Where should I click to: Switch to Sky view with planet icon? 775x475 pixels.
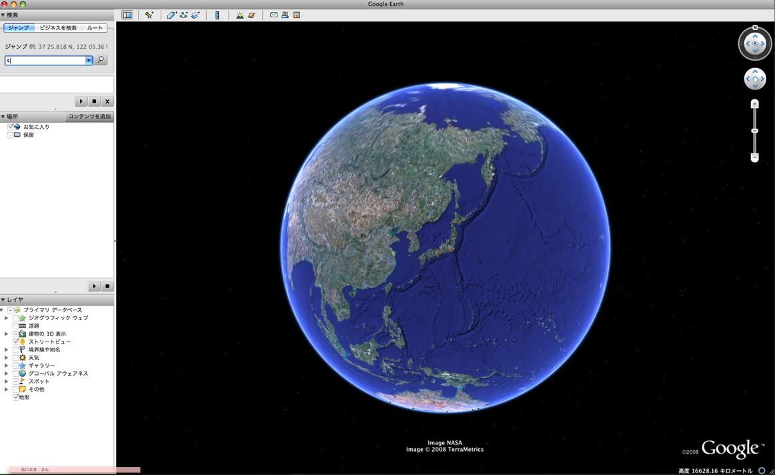tap(251, 15)
